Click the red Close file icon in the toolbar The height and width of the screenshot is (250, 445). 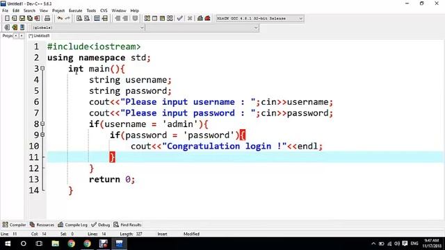pyautogui.click(x=37, y=19)
